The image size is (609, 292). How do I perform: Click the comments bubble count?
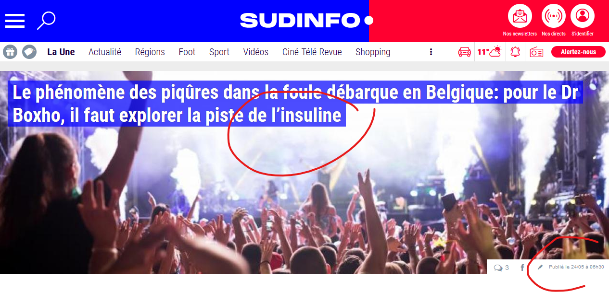point(501,268)
